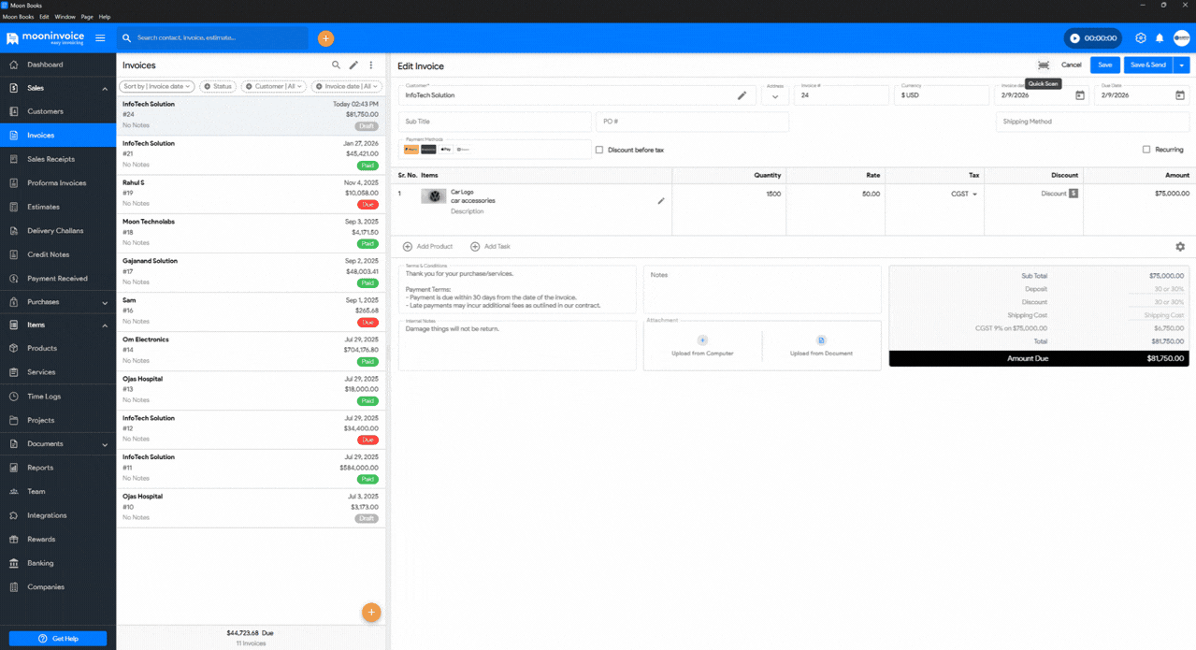Open the invoice table settings gear
1196x650 pixels.
point(1180,247)
